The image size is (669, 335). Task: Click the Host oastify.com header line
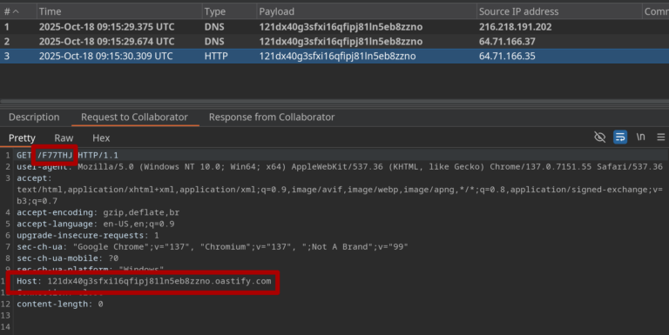(144, 281)
